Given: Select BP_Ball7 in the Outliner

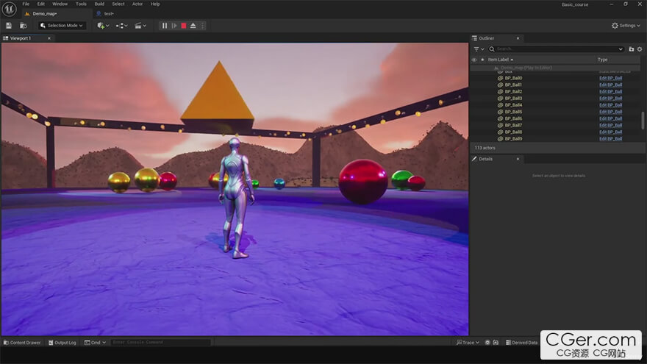Looking at the screenshot, I should tap(513, 125).
